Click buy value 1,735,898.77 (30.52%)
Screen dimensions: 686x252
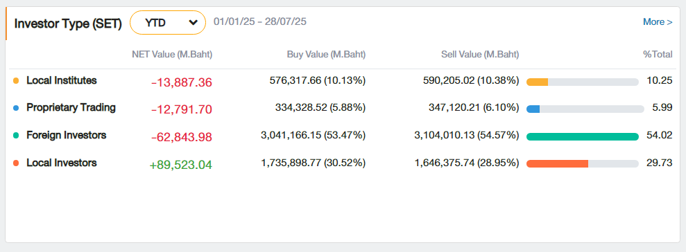click(x=314, y=163)
